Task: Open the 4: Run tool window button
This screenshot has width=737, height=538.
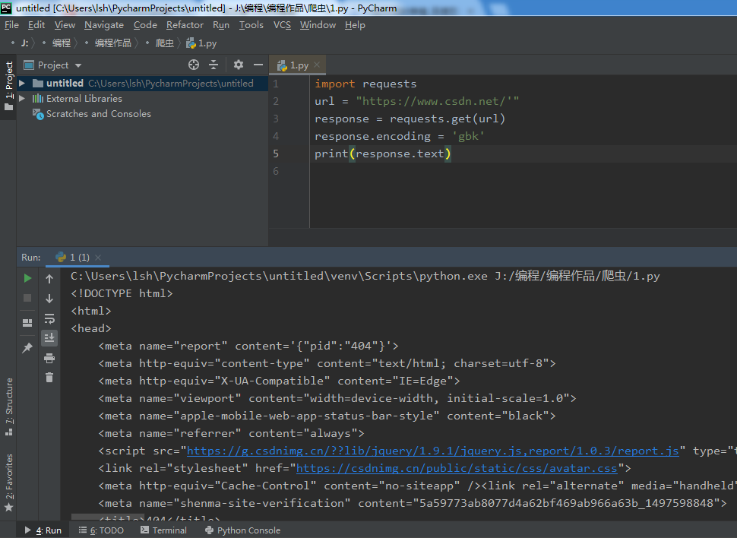Action: point(43,530)
